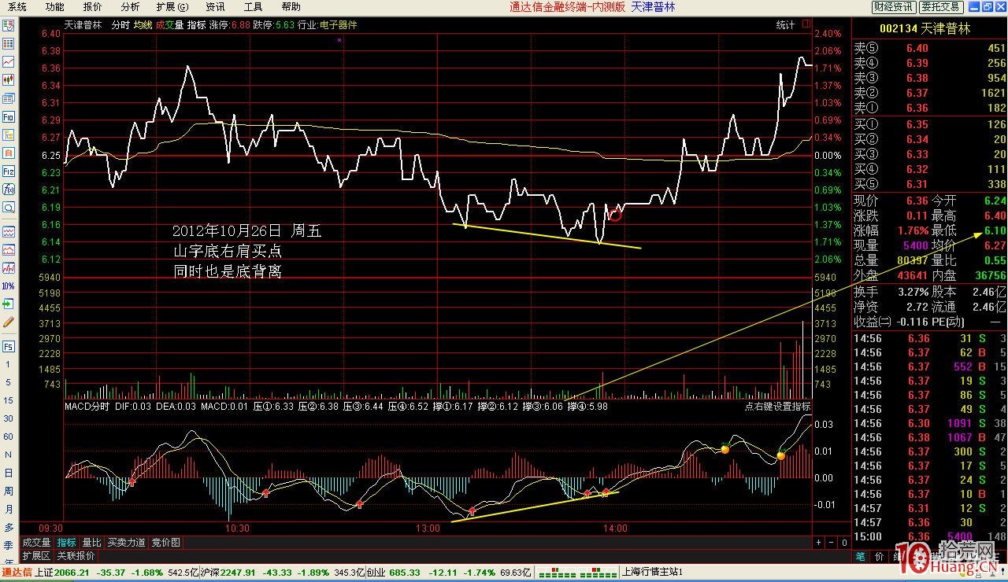Click the f(x) formula icon
The width and height of the screenshot is (1008, 582).
[x=9, y=189]
